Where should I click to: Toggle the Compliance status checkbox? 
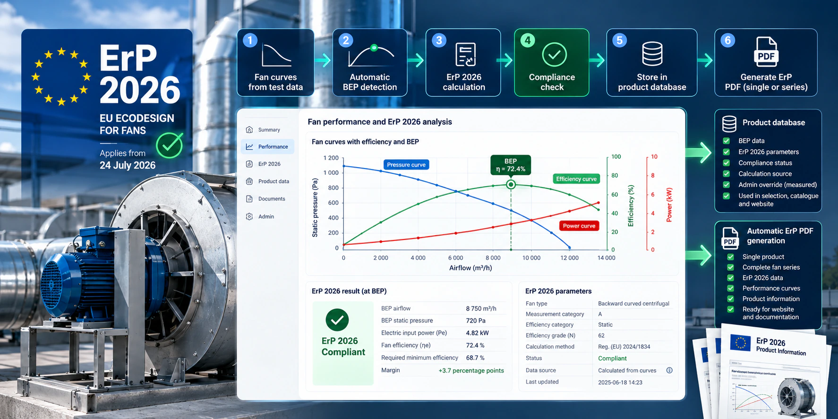pyautogui.click(x=727, y=163)
